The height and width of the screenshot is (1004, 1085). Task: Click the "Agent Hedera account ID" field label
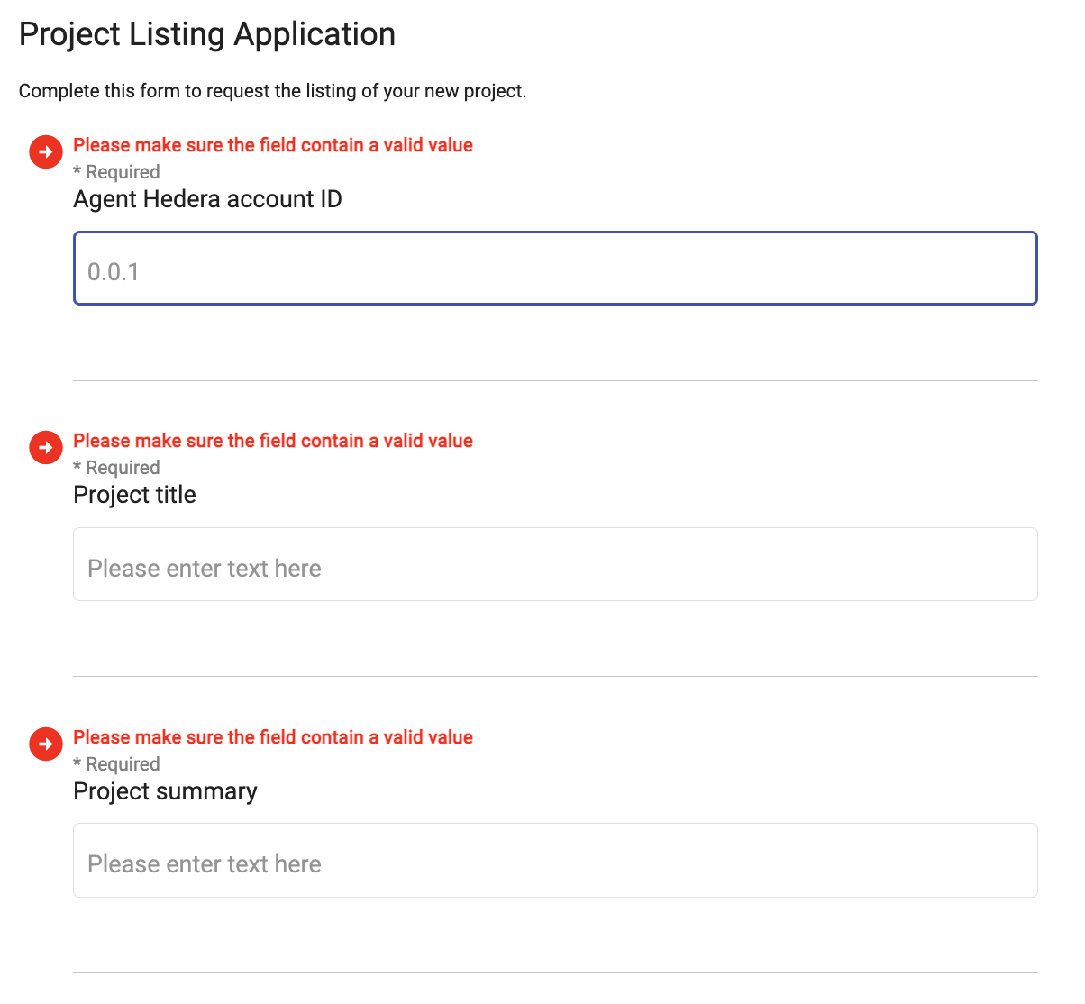click(207, 199)
